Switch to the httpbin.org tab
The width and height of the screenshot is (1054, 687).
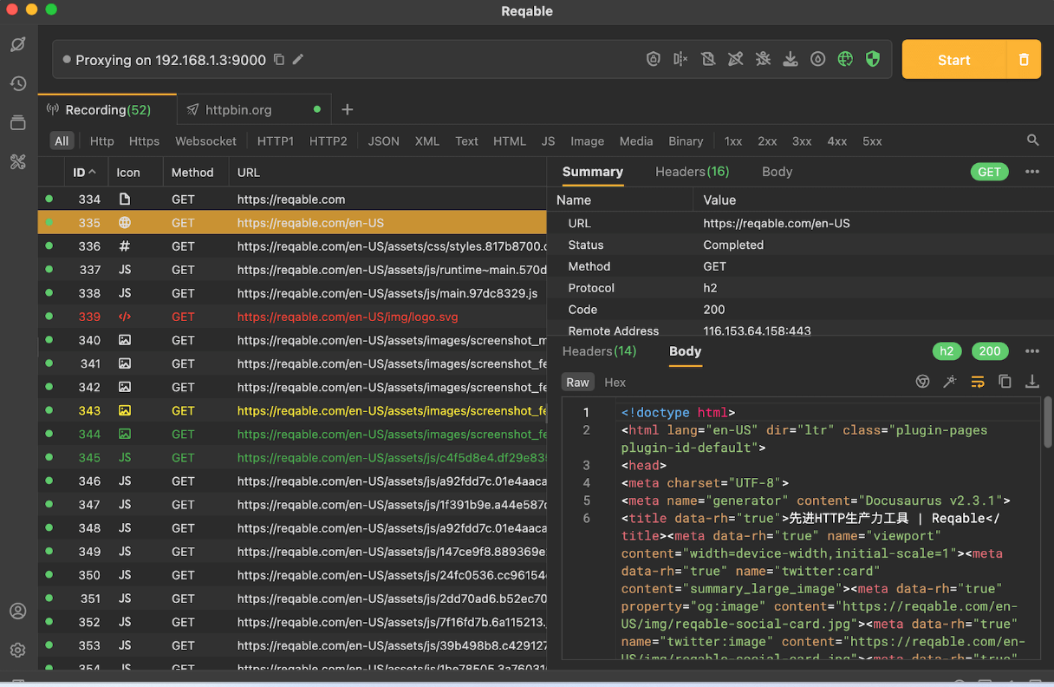pyautogui.click(x=238, y=110)
